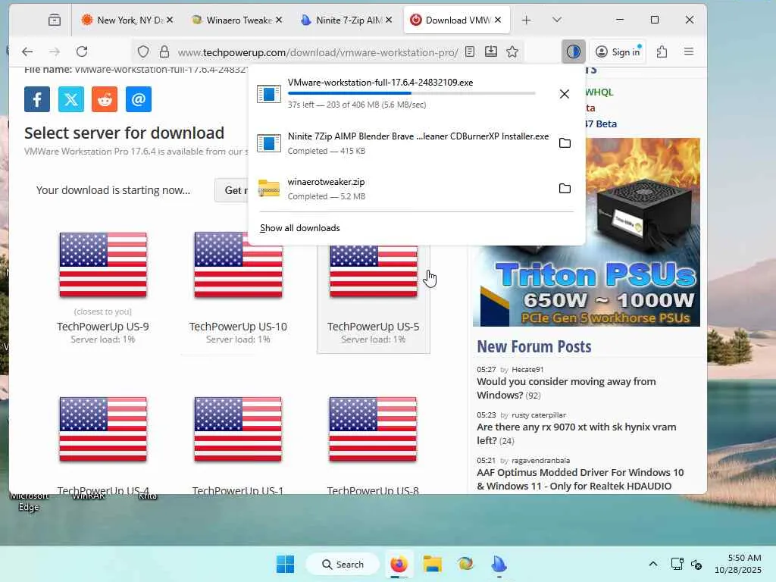Open clock and date 5:50 AM
This screenshot has width=776, height=582.
pos(738,564)
